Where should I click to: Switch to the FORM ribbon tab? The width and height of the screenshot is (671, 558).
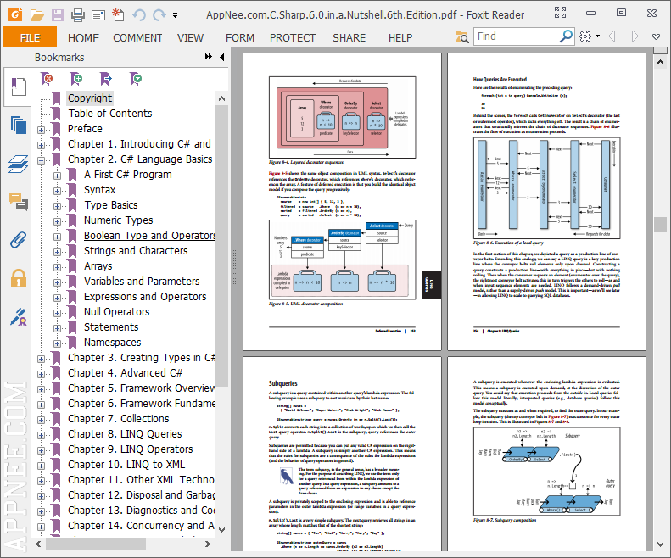click(x=240, y=38)
